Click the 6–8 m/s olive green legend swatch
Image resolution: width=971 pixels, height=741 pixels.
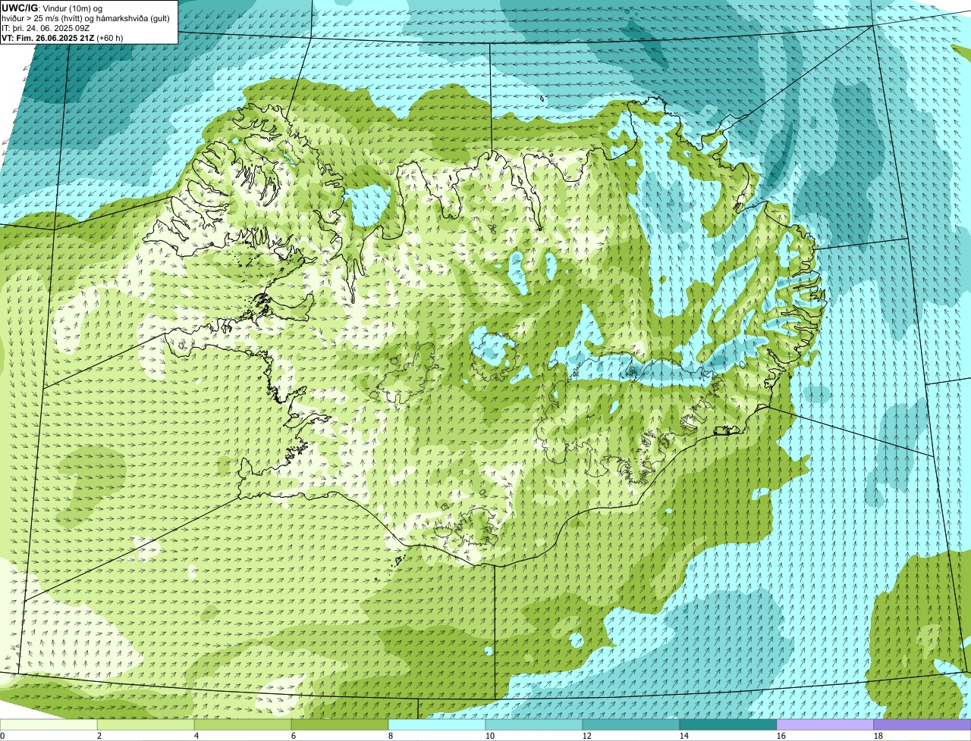point(340,724)
